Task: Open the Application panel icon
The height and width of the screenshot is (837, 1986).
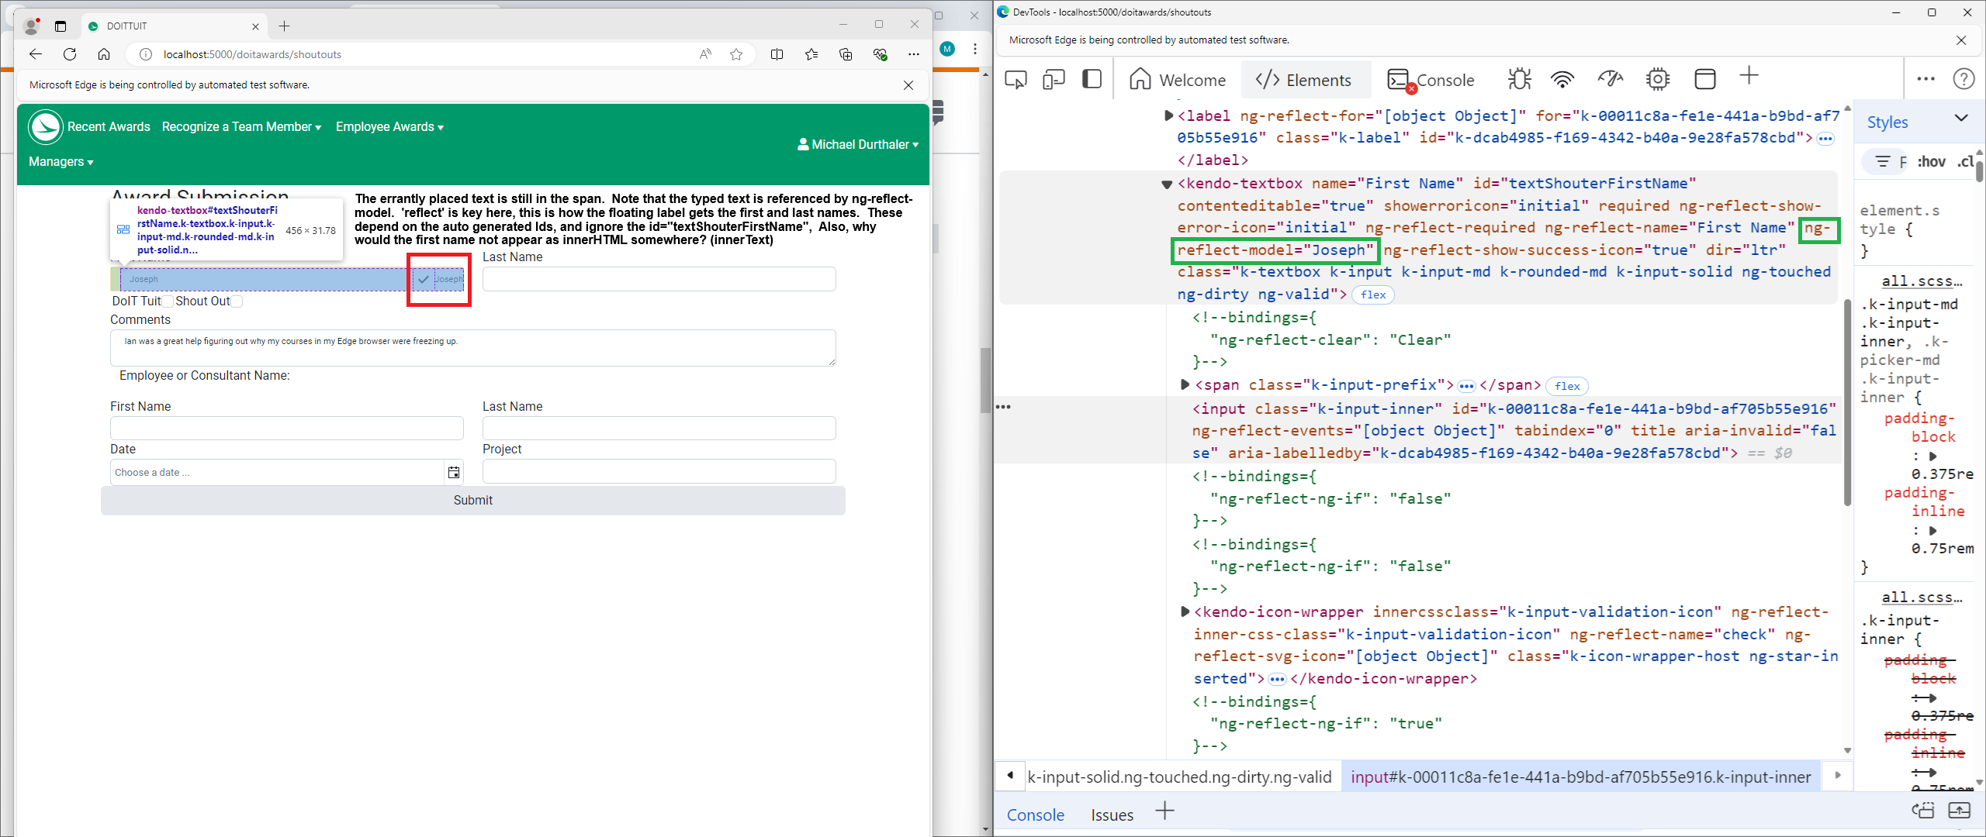Action: tap(1704, 79)
